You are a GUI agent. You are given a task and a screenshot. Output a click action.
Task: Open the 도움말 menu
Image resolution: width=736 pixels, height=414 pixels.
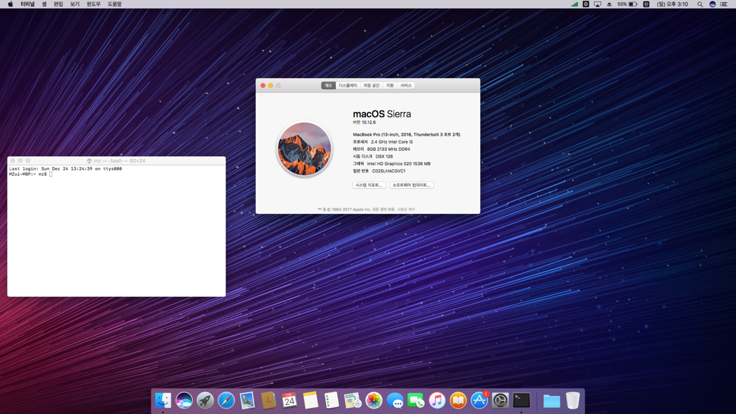pos(114,4)
